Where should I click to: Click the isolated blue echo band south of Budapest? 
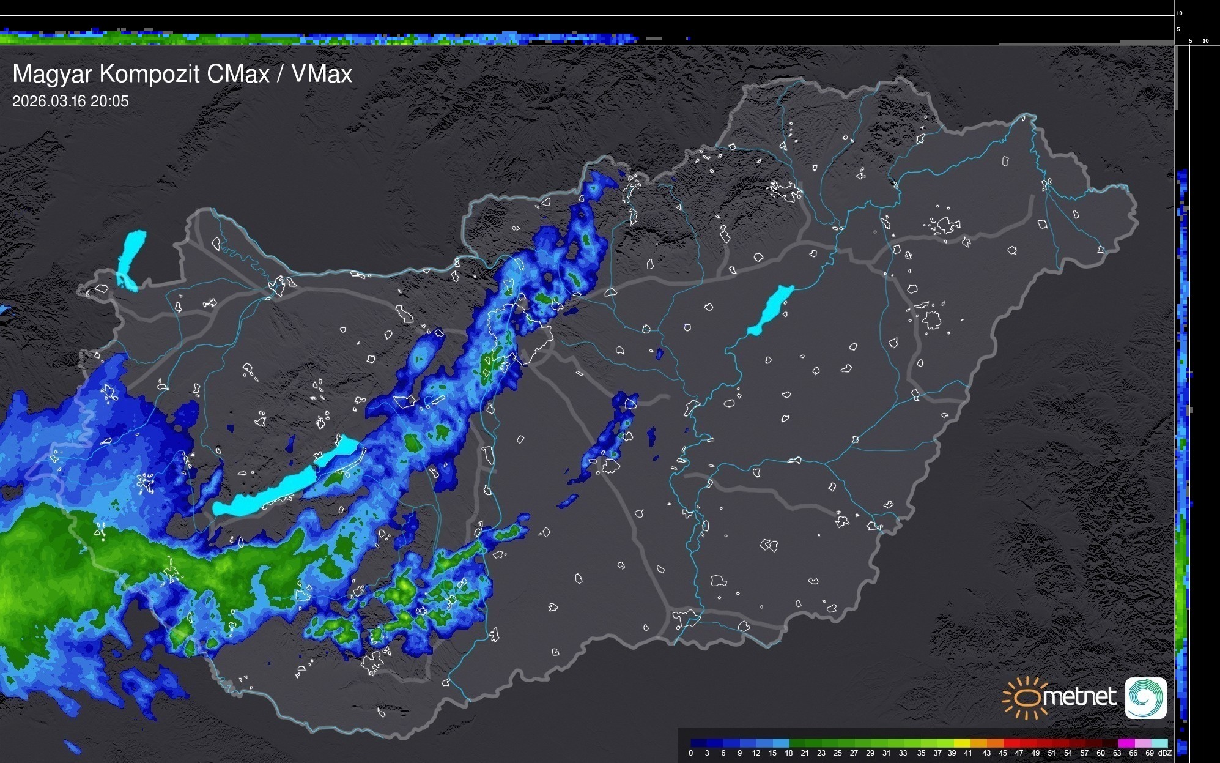608,437
